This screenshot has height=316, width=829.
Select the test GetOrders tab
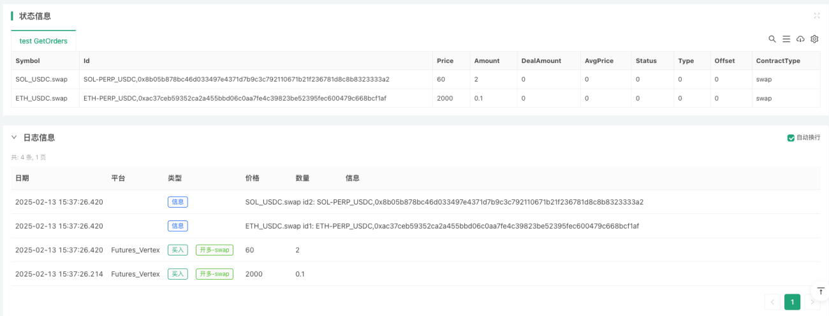(43, 41)
